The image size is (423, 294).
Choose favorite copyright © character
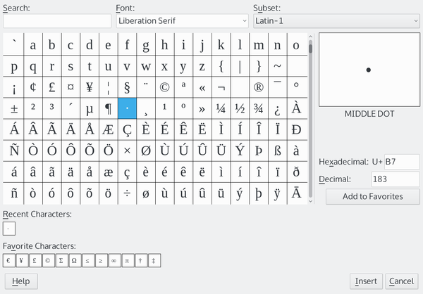(x=49, y=260)
